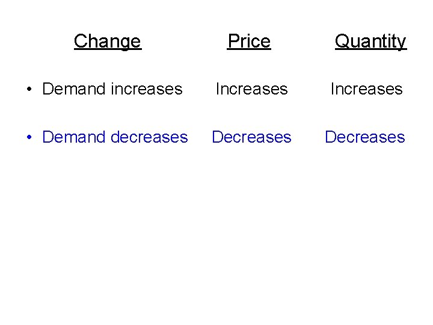Click the black bullet before Demand increases
433x325 pixels.
[29, 89]
